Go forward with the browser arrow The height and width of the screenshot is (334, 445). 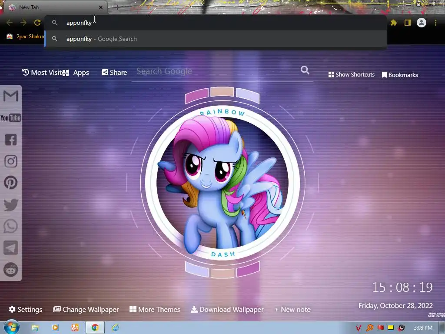click(x=23, y=23)
